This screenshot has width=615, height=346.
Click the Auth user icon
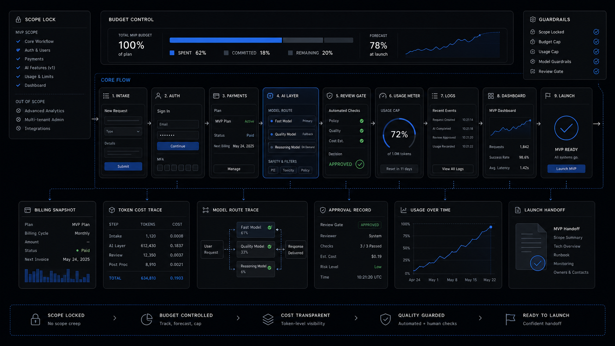158,96
